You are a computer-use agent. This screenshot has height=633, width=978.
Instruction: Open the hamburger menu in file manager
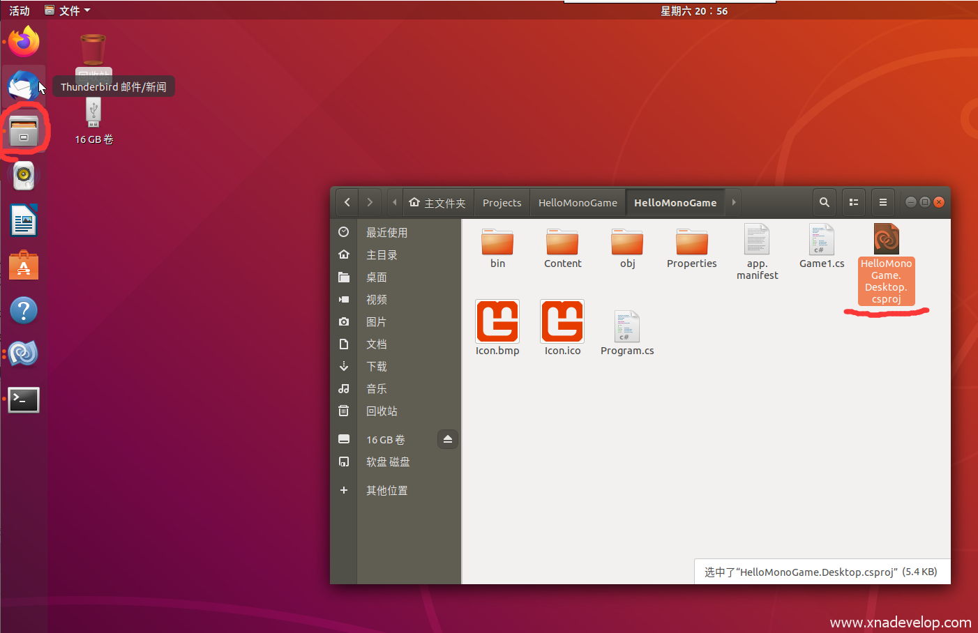pos(882,202)
